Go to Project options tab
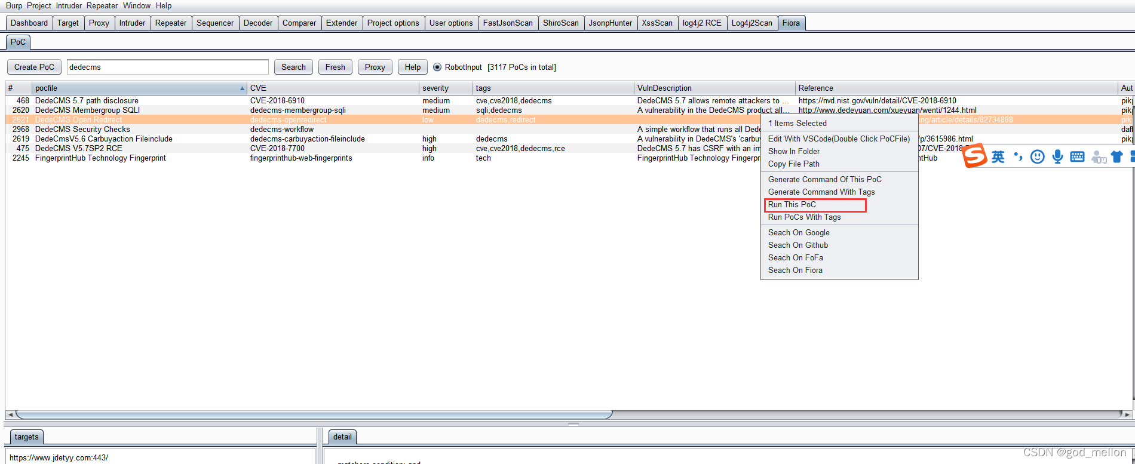Viewport: 1135px width, 464px height. click(x=393, y=23)
